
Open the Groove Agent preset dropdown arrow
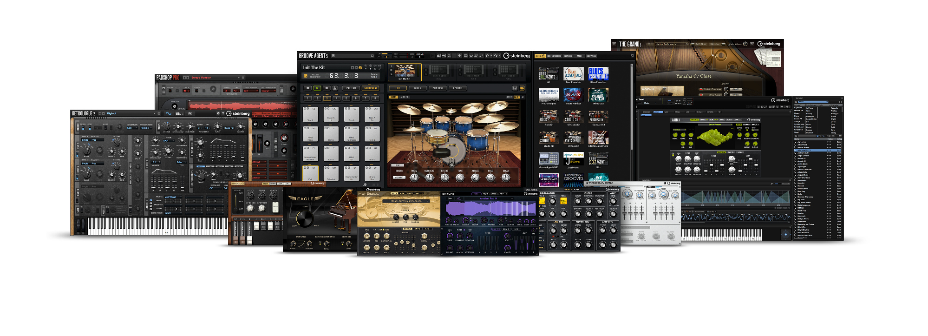tap(372, 56)
